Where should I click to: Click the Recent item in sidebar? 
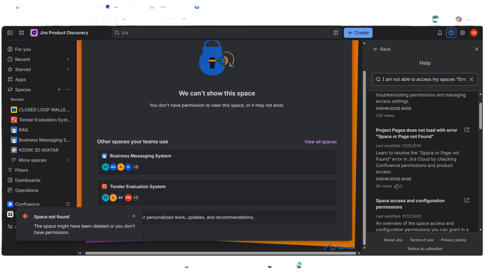[x=23, y=59]
